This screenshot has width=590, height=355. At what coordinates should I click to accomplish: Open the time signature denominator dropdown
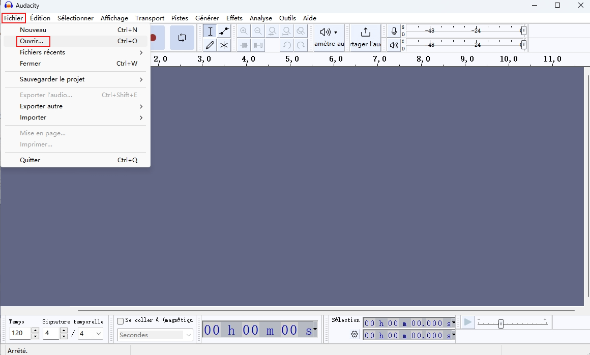91,334
